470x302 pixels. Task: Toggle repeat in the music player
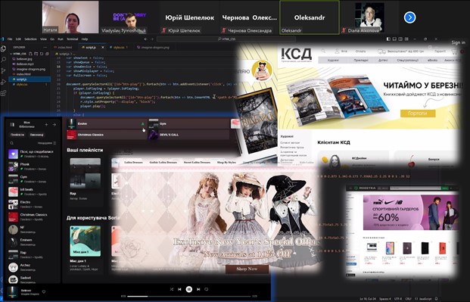click(x=206, y=289)
